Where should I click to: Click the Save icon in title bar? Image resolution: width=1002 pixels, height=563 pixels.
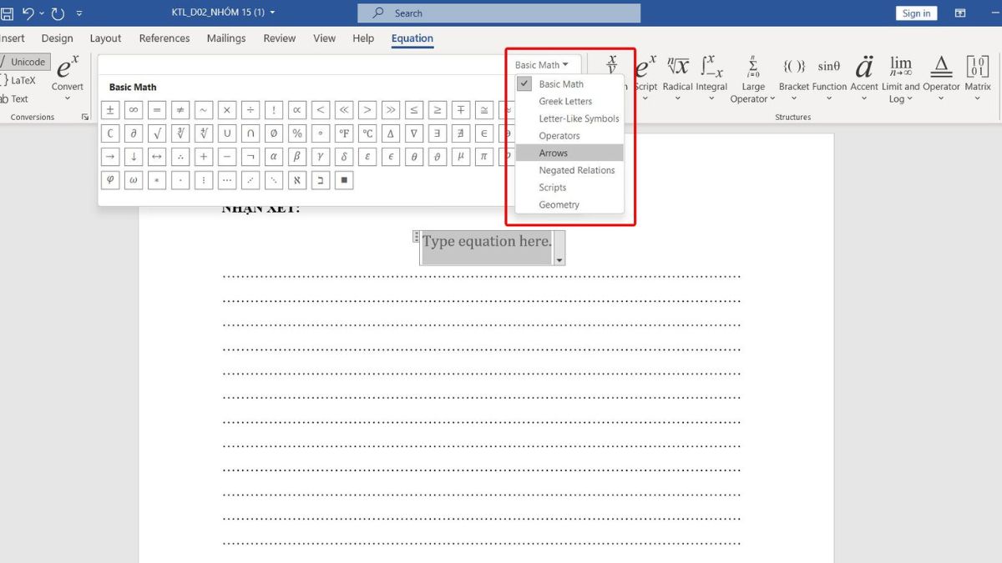(7, 13)
